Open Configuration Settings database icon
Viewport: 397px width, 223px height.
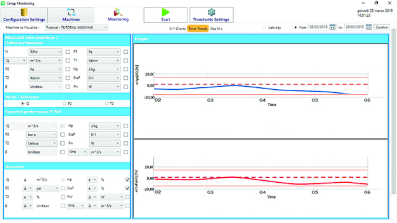tap(24, 12)
